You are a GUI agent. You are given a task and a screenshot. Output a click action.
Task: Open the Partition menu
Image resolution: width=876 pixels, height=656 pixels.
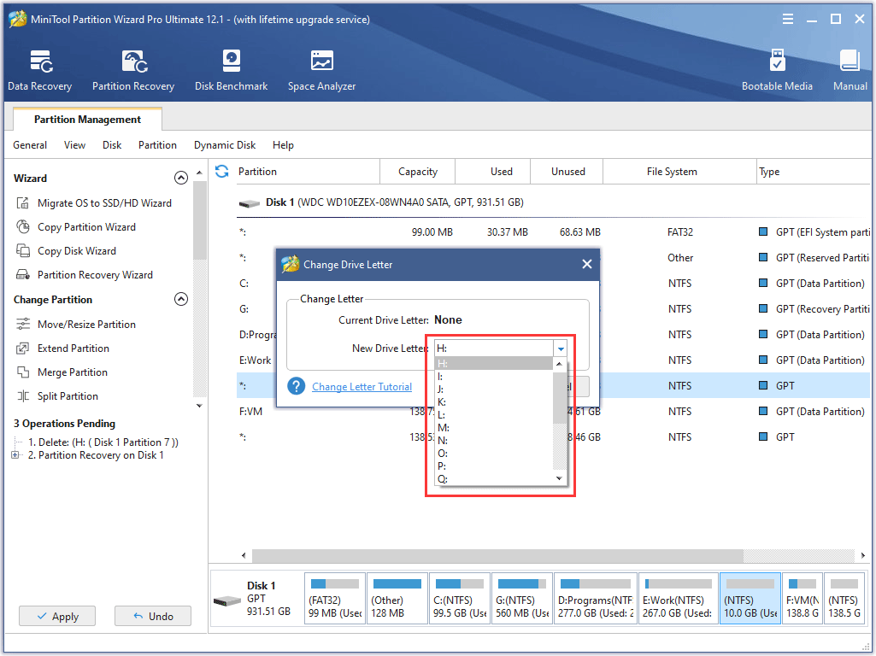coord(157,145)
